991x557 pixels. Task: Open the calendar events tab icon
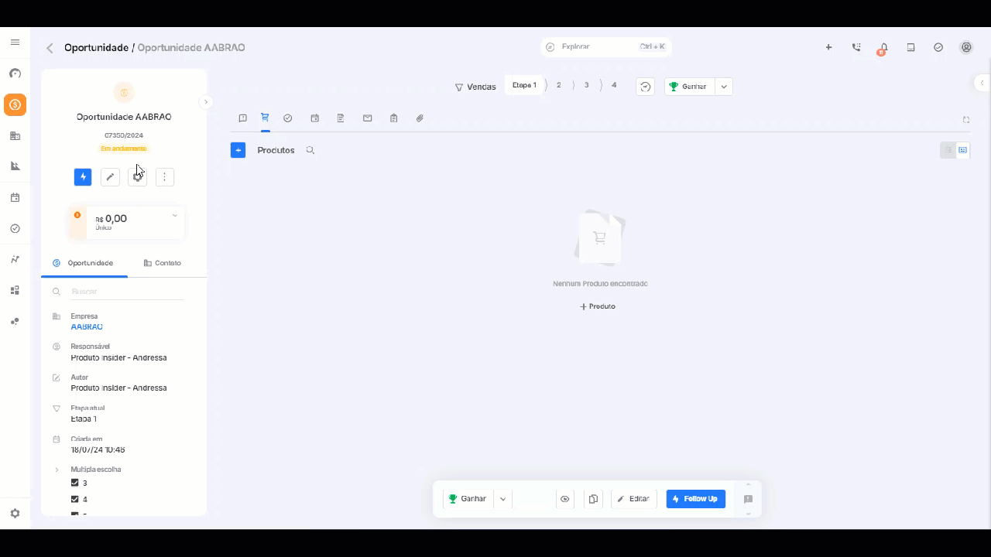coord(314,118)
